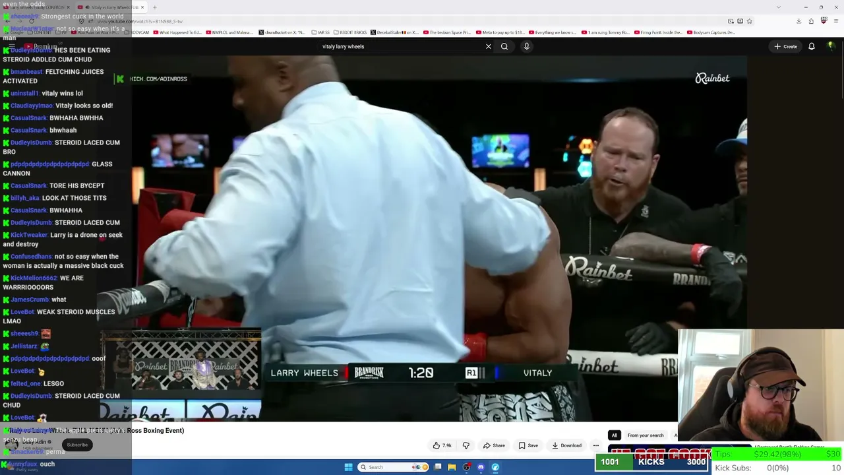Open 'REDDIT BRICKS' bookmark
This screenshot has width=844, height=475.
(350, 32)
